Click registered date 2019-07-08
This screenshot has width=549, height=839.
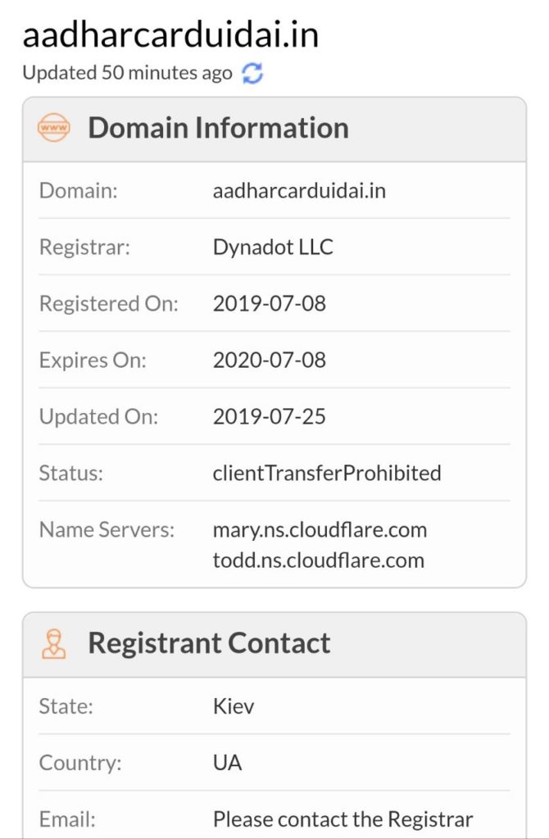click(269, 303)
